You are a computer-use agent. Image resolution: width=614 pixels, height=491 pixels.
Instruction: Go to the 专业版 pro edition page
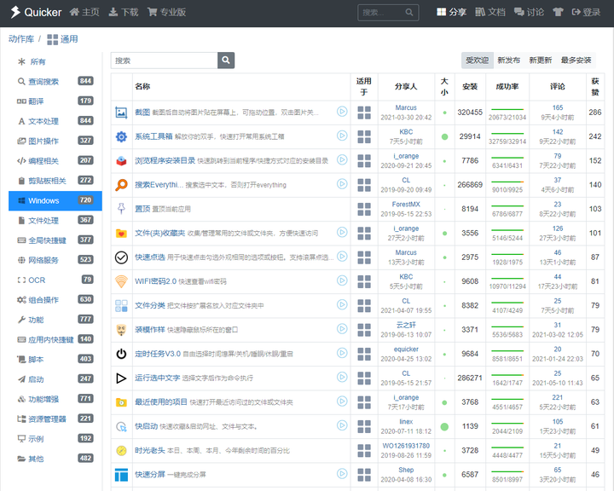point(166,12)
